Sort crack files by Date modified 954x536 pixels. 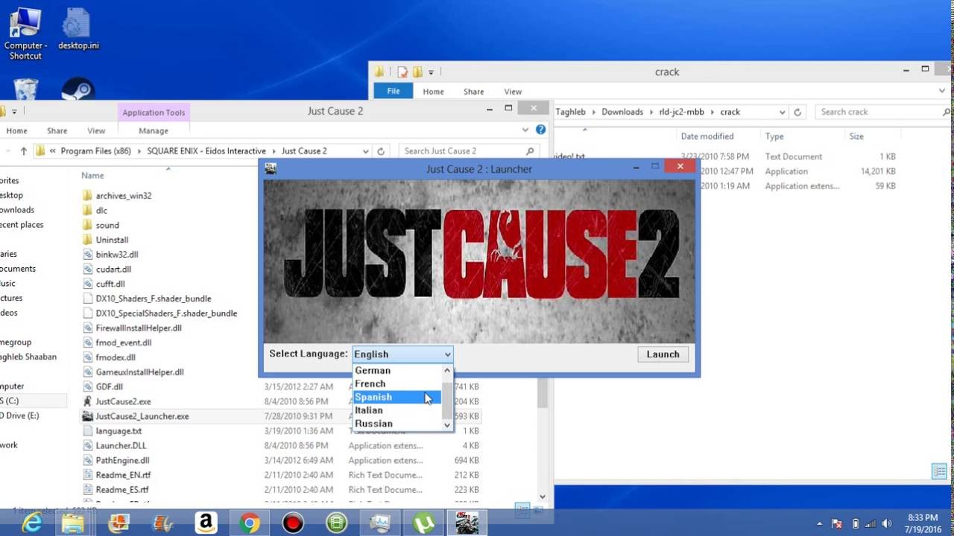[707, 136]
